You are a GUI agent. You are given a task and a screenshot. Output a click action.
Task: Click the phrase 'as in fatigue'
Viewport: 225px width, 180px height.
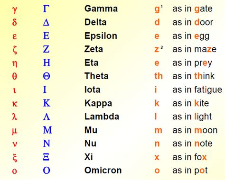click(197, 90)
